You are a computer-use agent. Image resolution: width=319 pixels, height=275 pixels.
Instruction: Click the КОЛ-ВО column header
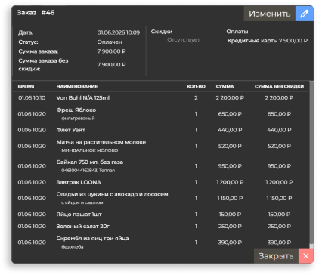196,86
